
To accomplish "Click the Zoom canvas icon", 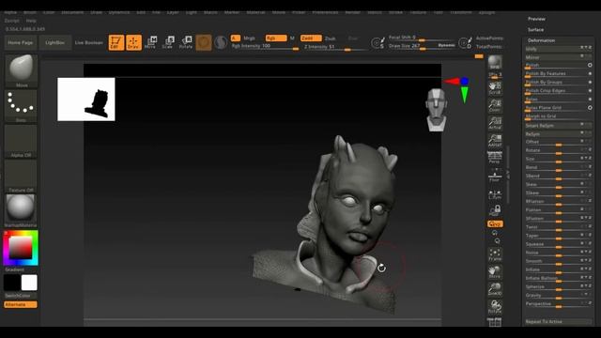I will pyautogui.click(x=495, y=105).
